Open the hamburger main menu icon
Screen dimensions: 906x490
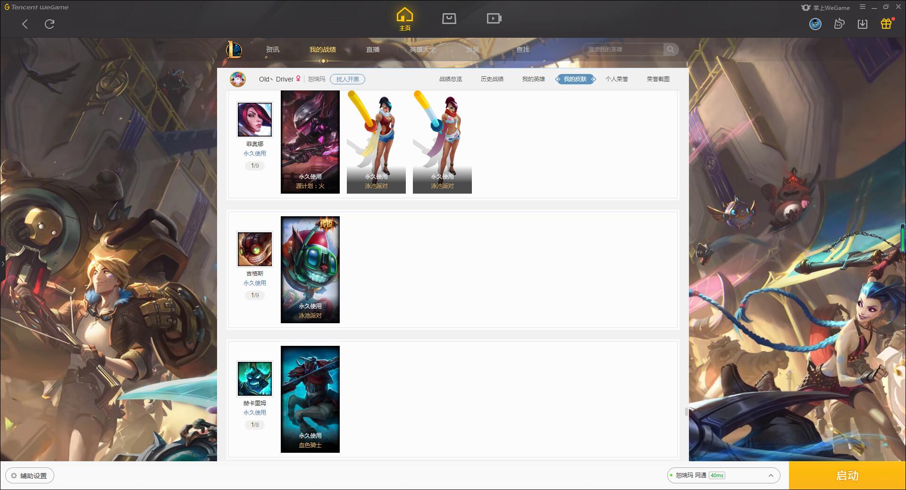[x=863, y=7]
